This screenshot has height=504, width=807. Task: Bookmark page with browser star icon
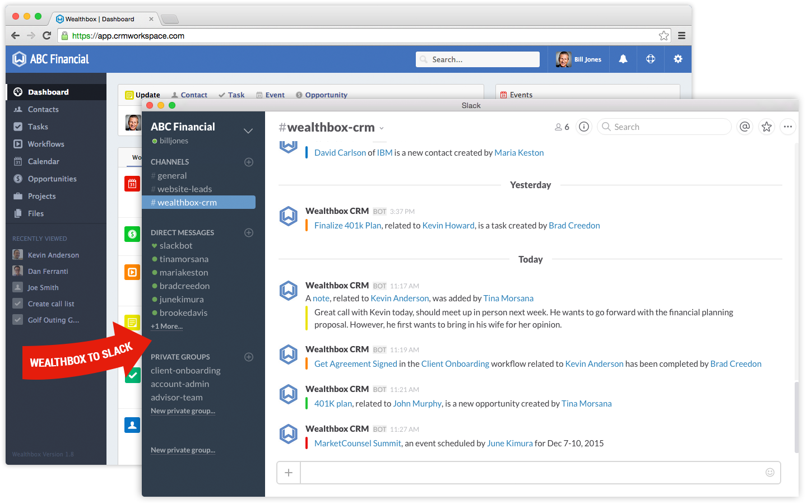coord(664,36)
